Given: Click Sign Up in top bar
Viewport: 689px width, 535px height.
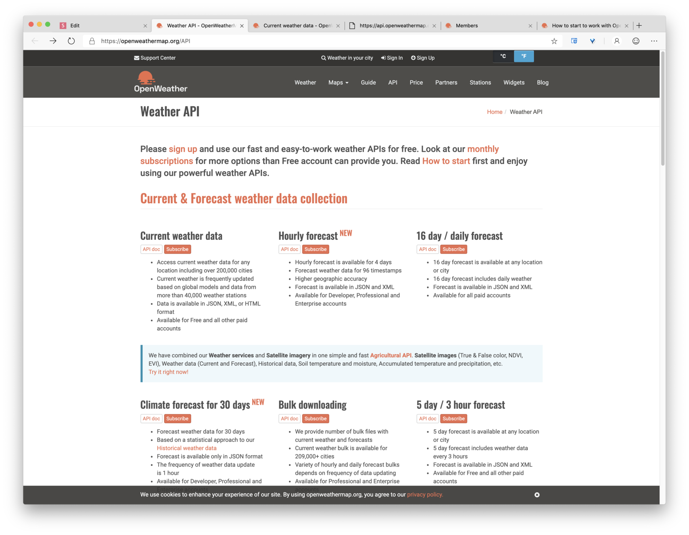Looking at the screenshot, I should click(x=423, y=58).
